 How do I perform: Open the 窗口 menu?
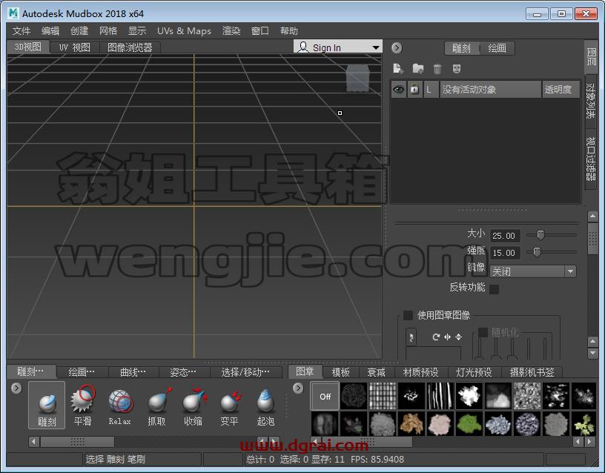[x=260, y=30]
